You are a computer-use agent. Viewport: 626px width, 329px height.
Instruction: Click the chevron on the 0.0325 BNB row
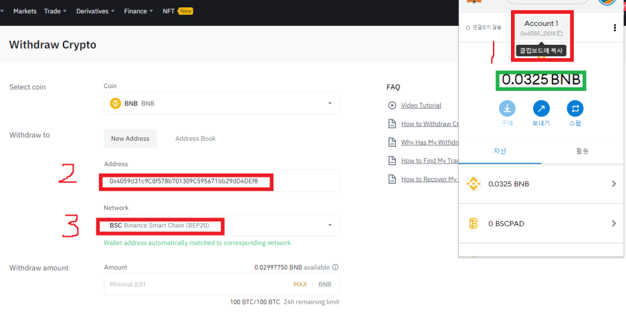[614, 184]
